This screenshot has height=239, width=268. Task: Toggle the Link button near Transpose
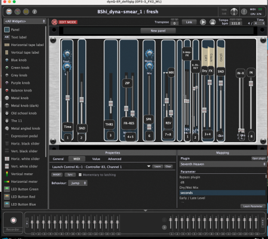coord(189,22)
